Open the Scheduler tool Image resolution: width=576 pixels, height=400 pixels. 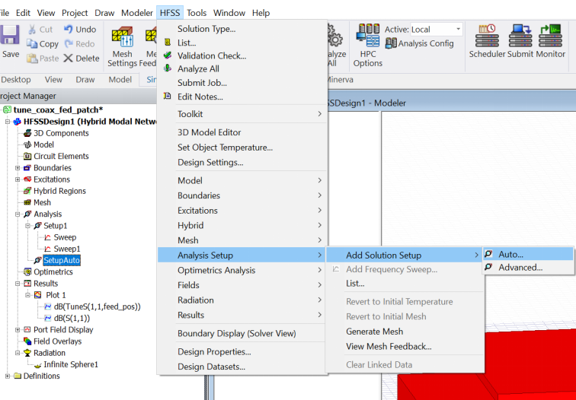tap(487, 41)
